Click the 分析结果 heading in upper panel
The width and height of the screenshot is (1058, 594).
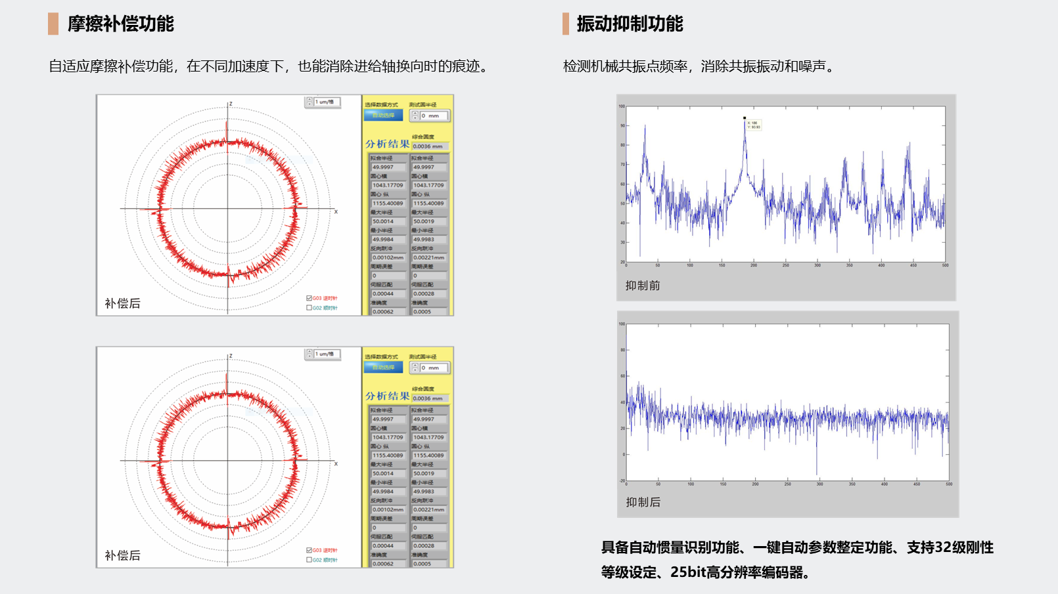(387, 144)
